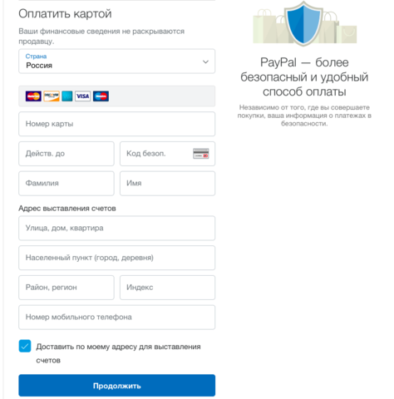Viewport: 394px width, 399px height.
Task: Focus the Улица, дом, квартира field
Action: tap(116, 228)
